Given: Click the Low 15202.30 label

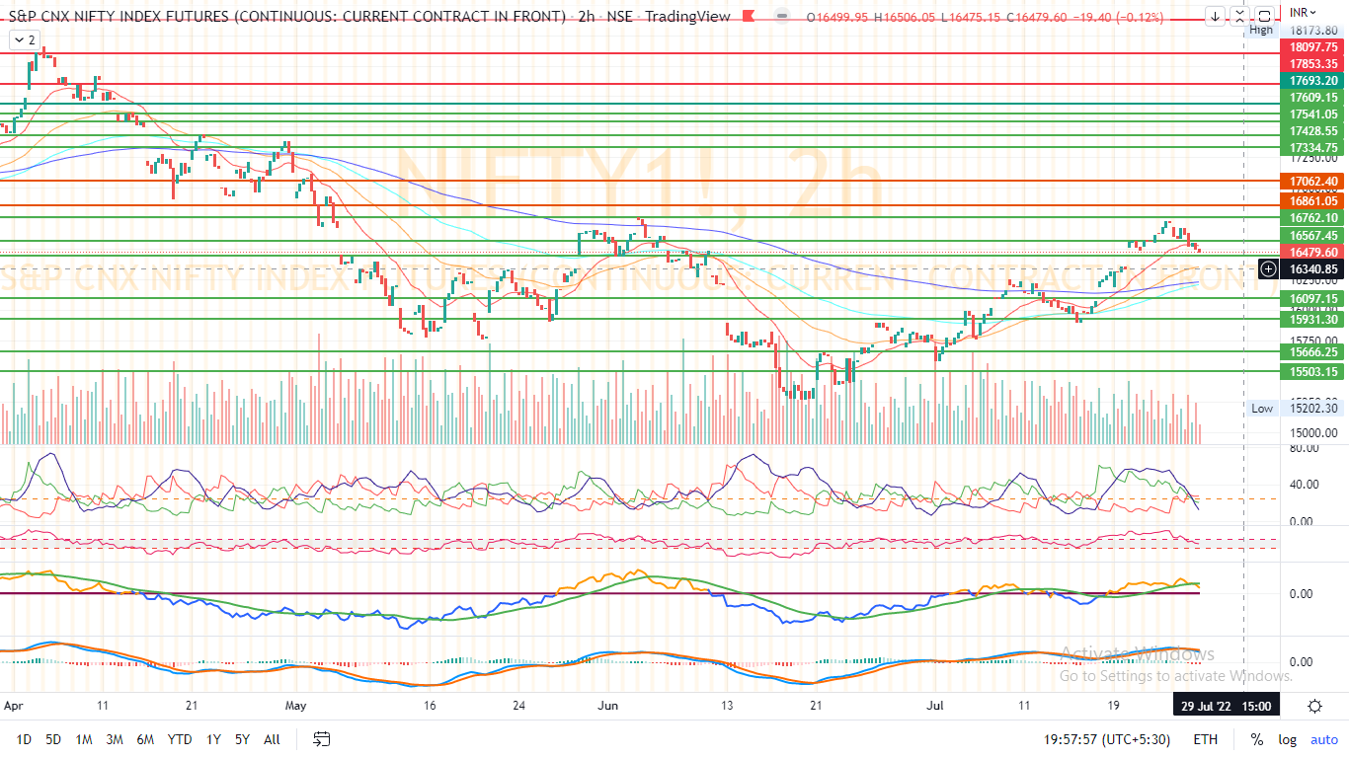Looking at the screenshot, I should click(1295, 409).
